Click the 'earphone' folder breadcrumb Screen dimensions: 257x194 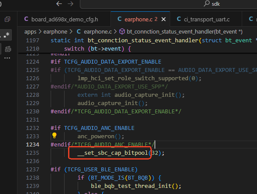click(55, 31)
